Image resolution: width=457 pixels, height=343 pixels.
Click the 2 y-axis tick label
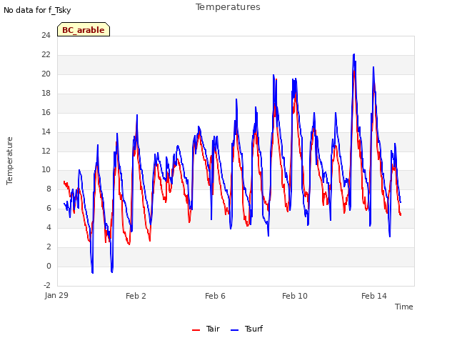pyautogui.click(x=49, y=247)
